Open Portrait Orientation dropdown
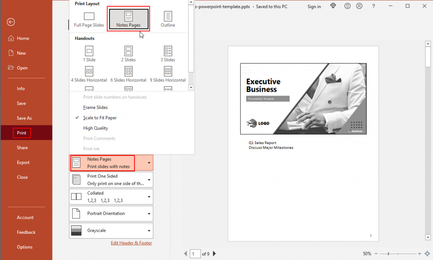Screen dimensions: 433x260 pos(111,213)
